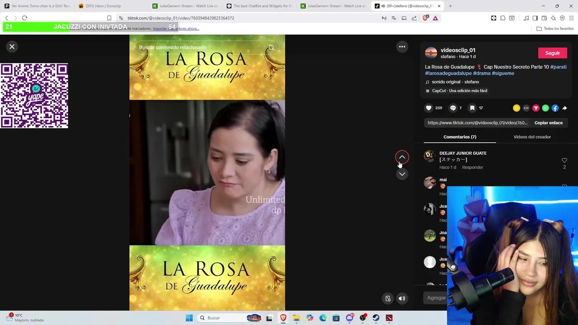This screenshot has width=578, height=325.
Task: Click the video link URL field
Action: pyautogui.click(x=477, y=123)
